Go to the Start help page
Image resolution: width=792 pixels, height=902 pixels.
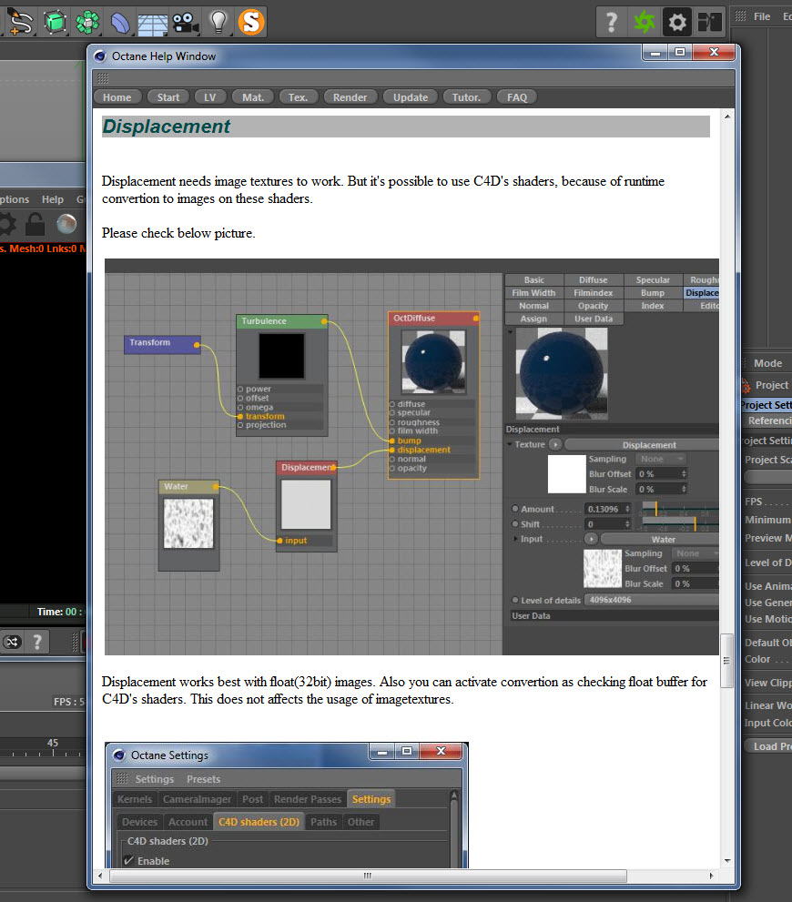(168, 97)
